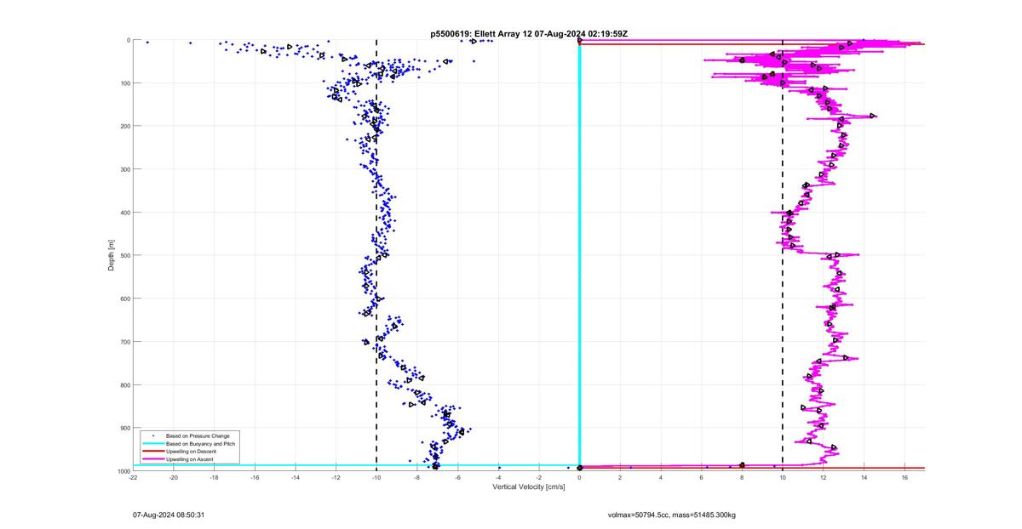
Task: Click depth axis tick label '500'
Action: click(x=124, y=255)
